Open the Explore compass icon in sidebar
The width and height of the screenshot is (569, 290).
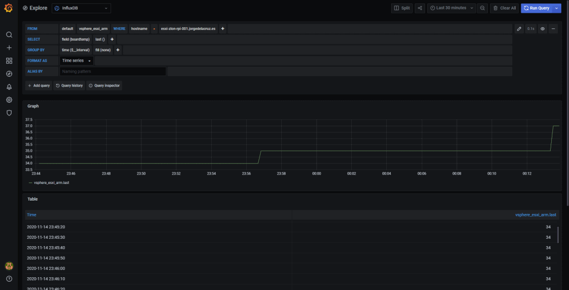pyautogui.click(x=9, y=74)
